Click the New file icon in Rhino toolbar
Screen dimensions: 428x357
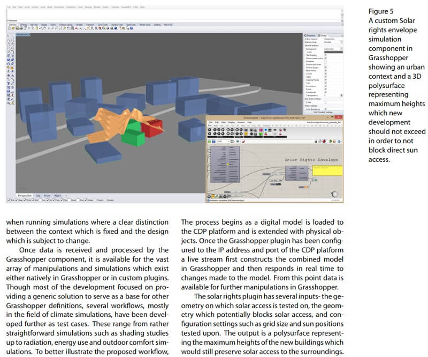tap(9, 27)
